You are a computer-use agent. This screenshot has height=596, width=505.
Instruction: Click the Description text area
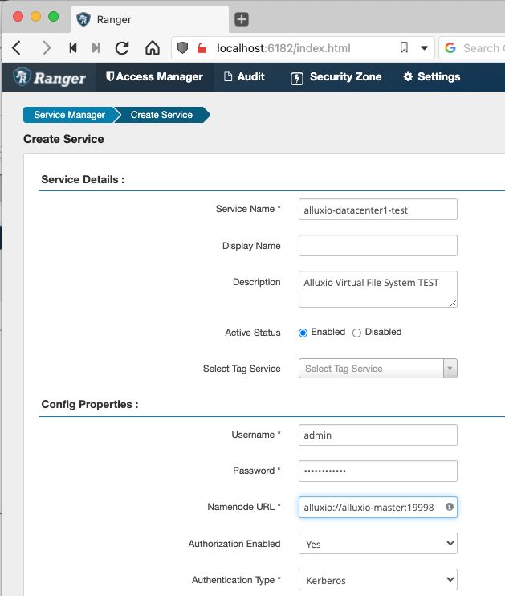point(377,289)
